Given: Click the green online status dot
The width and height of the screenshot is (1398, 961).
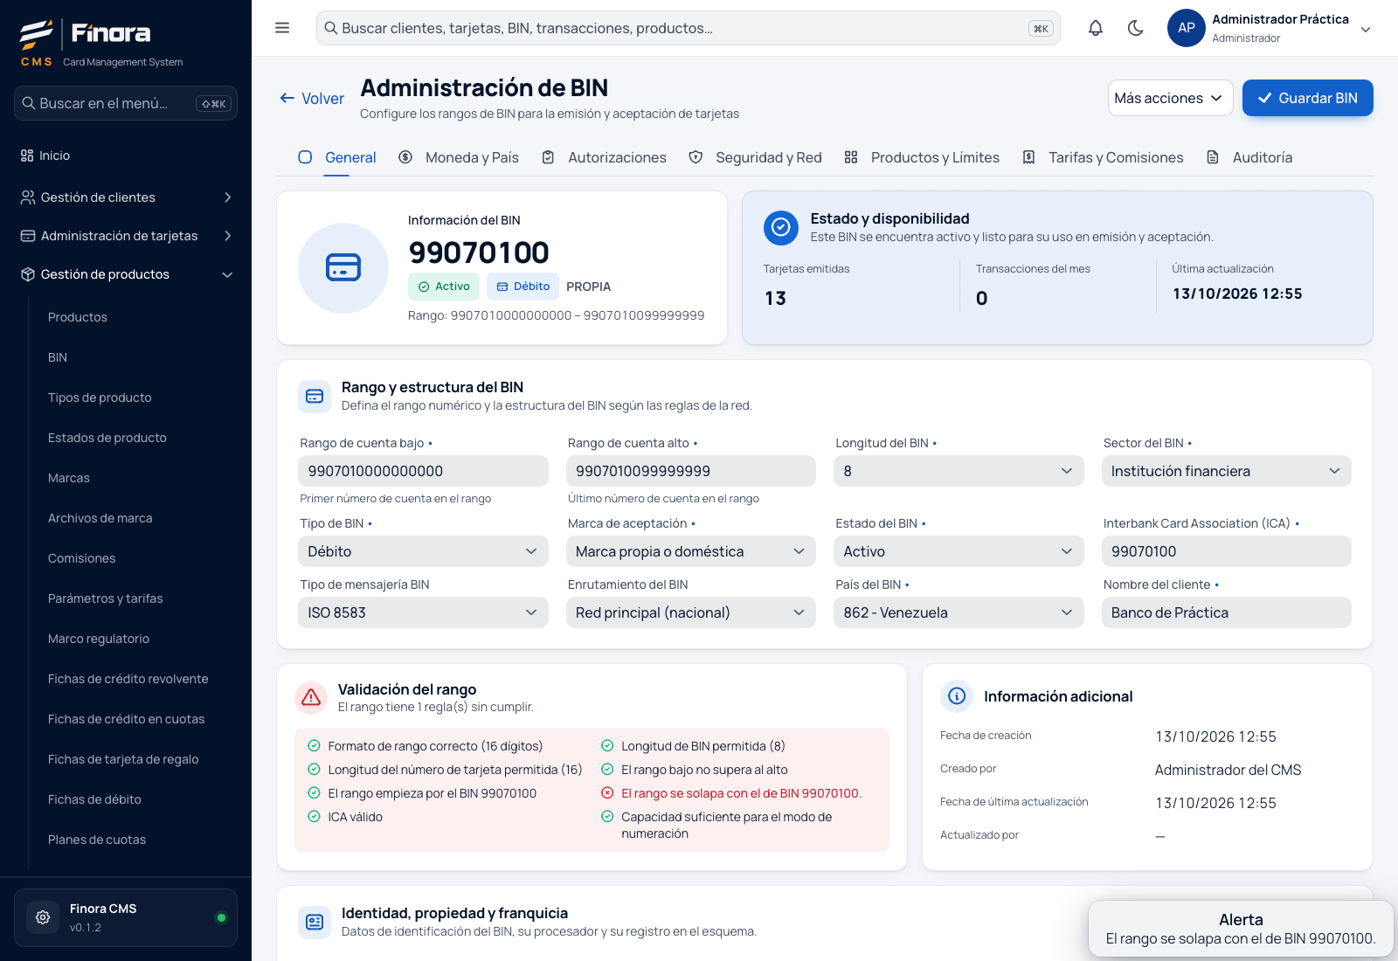Looking at the screenshot, I should pos(221,917).
